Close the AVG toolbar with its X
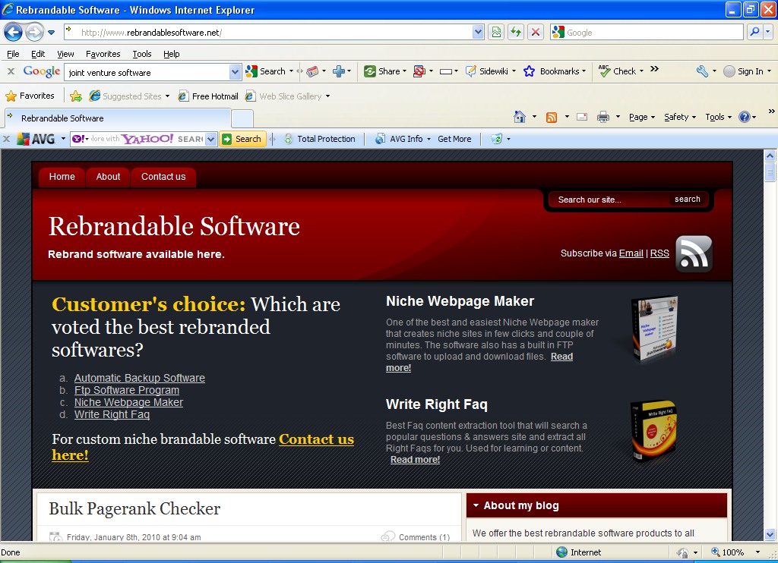Viewport: 778px width, 563px height. coord(6,140)
